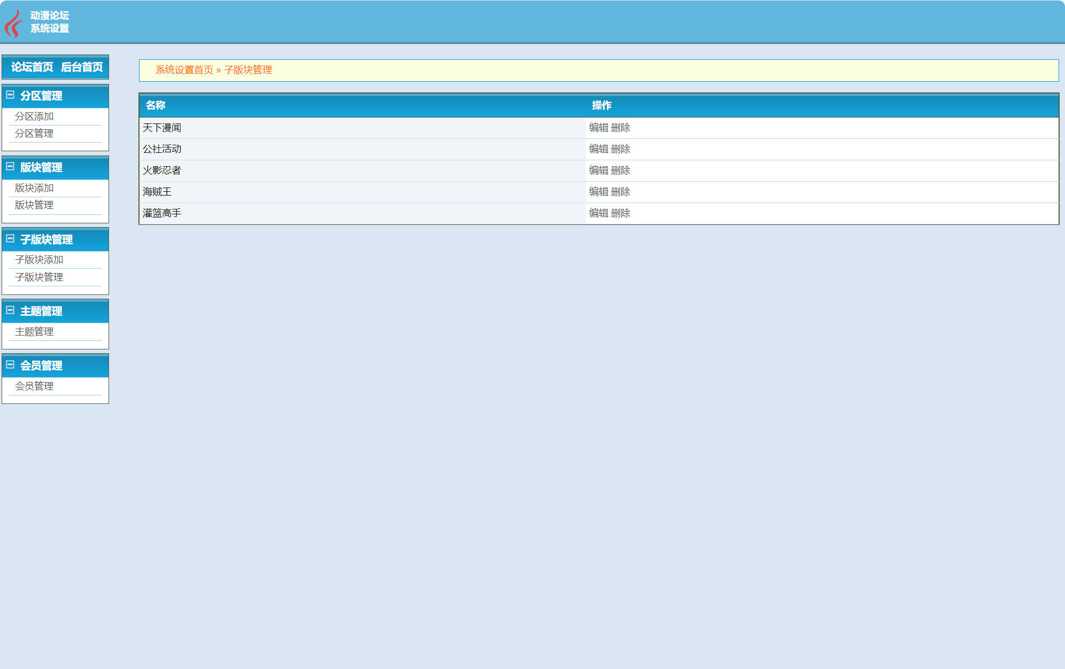The image size is (1065, 669).
Task: Collapse the 子版块管理 section minus icon
Action: pyautogui.click(x=10, y=239)
